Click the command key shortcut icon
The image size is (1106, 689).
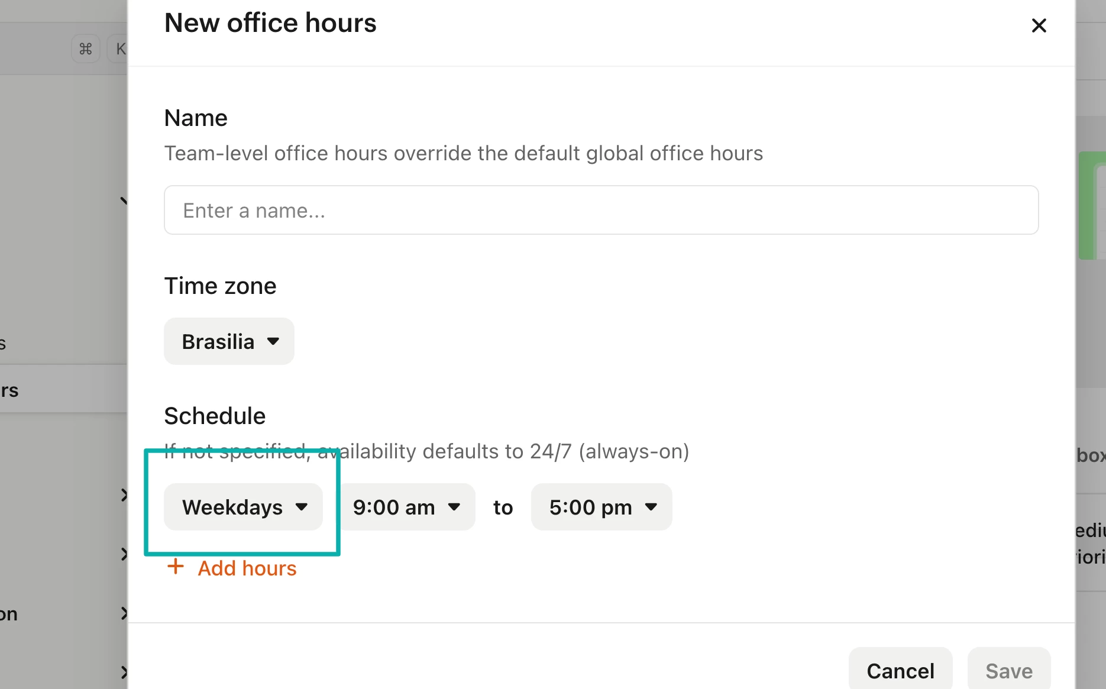(86, 48)
